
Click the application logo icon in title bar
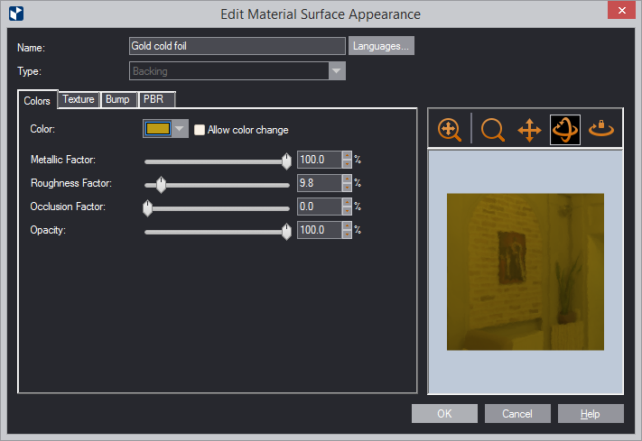tap(16, 14)
